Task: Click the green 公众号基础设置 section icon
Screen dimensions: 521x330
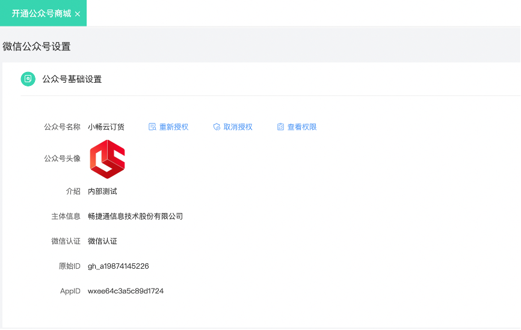Action: [x=28, y=79]
